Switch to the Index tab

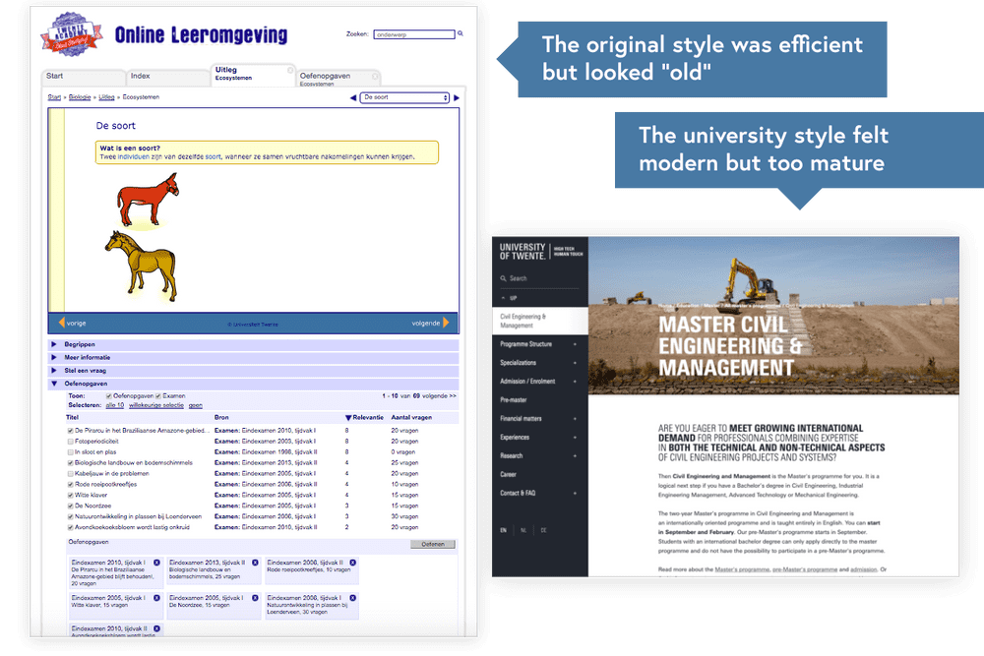(x=139, y=75)
